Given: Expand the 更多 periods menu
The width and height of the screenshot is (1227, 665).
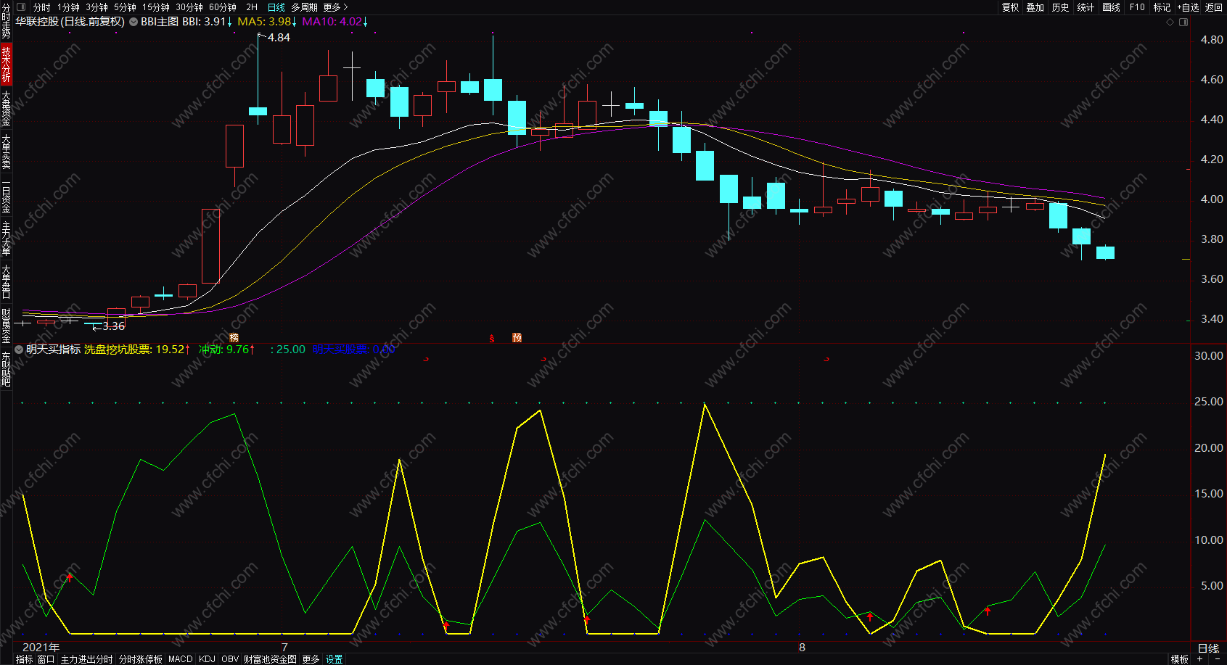Looking at the screenshot, I should point(335,7).
